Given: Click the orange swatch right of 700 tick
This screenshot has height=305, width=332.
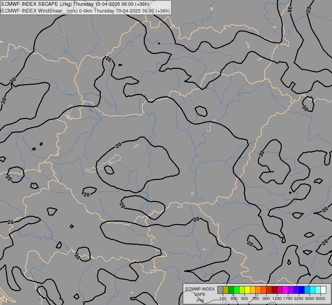Looking at the screenshot, I should coord(258,290).
